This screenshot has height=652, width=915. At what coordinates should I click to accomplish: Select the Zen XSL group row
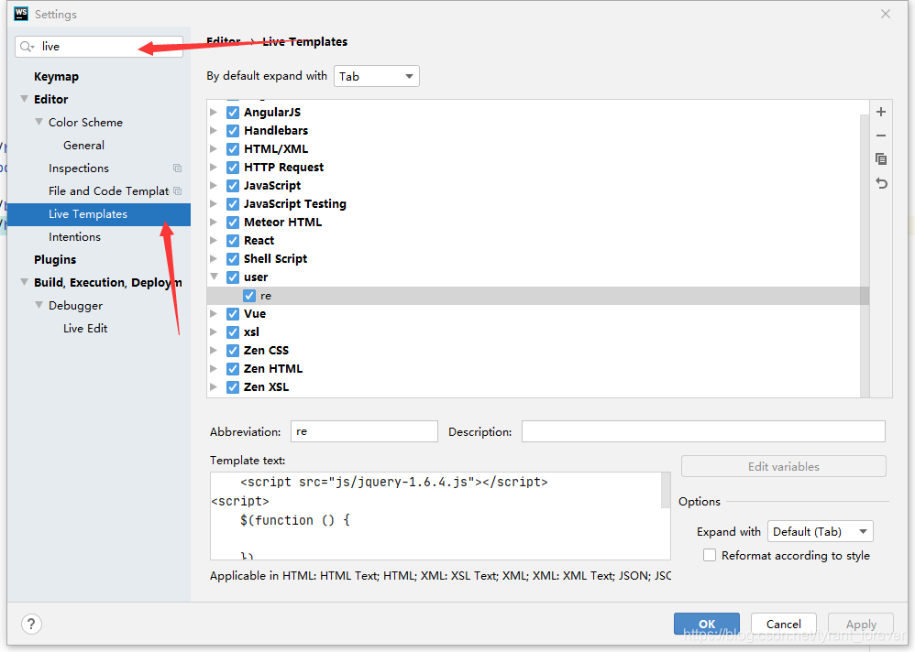click(534, 387)
